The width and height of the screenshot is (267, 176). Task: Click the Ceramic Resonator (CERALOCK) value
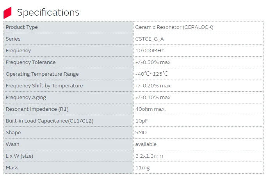pos(174,27)
